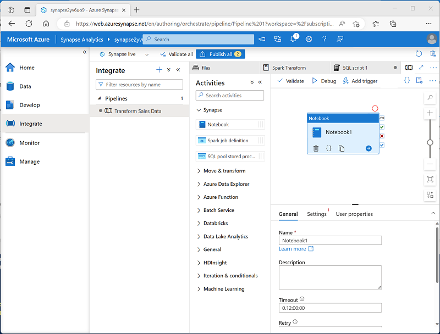The width and height of the screenshot is (440, 334).
Task: Open the Settings properties tab
Action: (317, 214)
